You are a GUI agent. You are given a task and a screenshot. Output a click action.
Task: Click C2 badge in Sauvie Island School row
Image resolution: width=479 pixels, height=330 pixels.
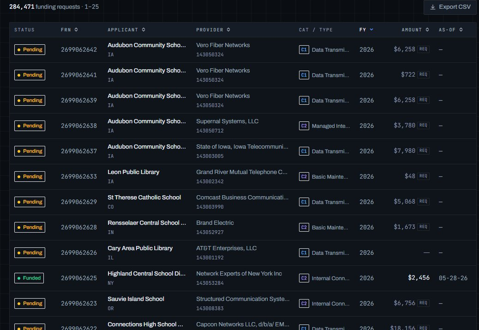[304, 303]
